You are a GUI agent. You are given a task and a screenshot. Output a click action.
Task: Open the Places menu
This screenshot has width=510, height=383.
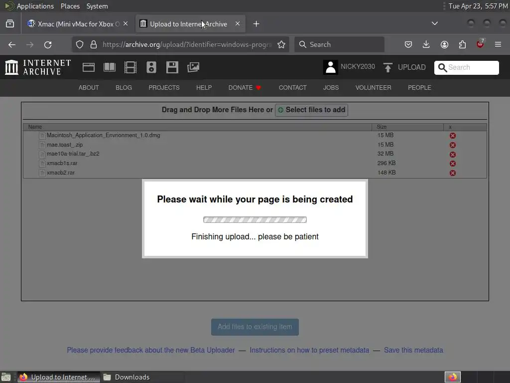[x=70, y=6]
